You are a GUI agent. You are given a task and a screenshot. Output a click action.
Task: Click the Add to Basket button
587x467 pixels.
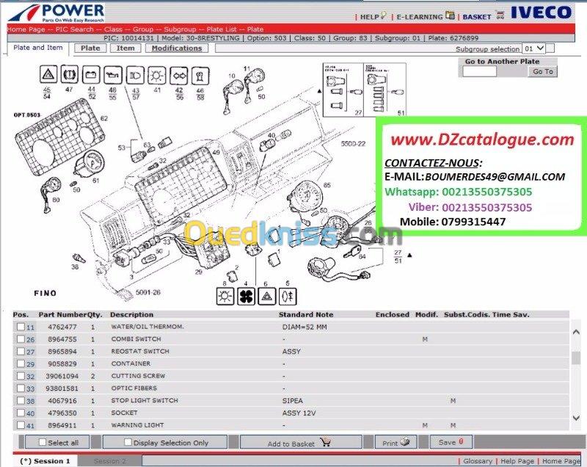(x=301, y=442)
